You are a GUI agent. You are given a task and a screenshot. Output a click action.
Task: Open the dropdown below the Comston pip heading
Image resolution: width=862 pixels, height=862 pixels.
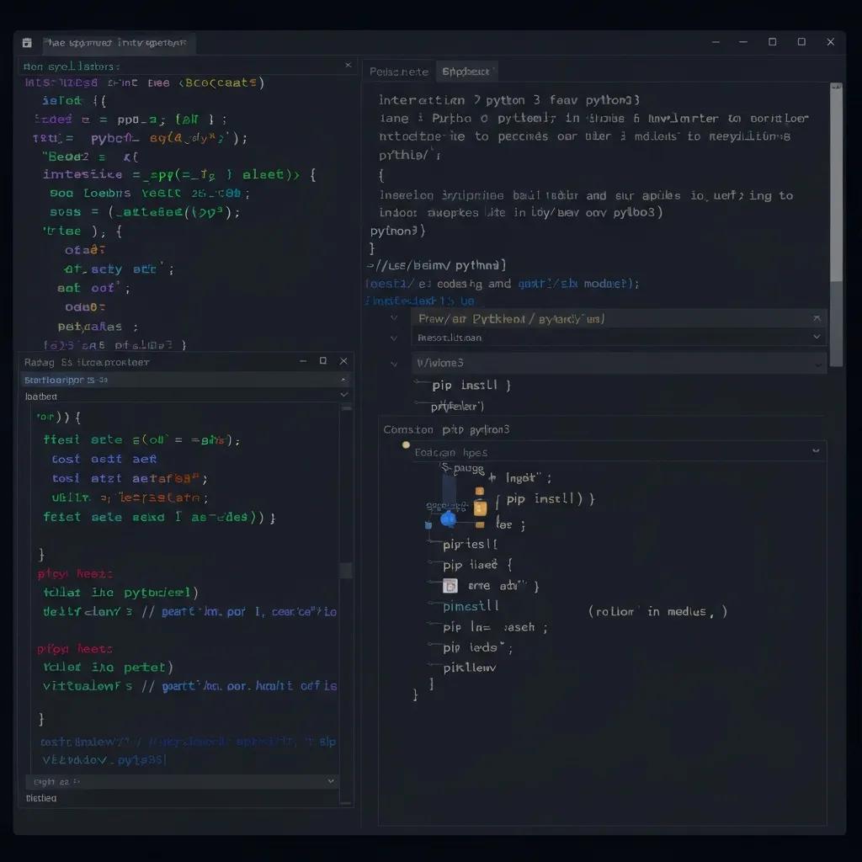815,451
